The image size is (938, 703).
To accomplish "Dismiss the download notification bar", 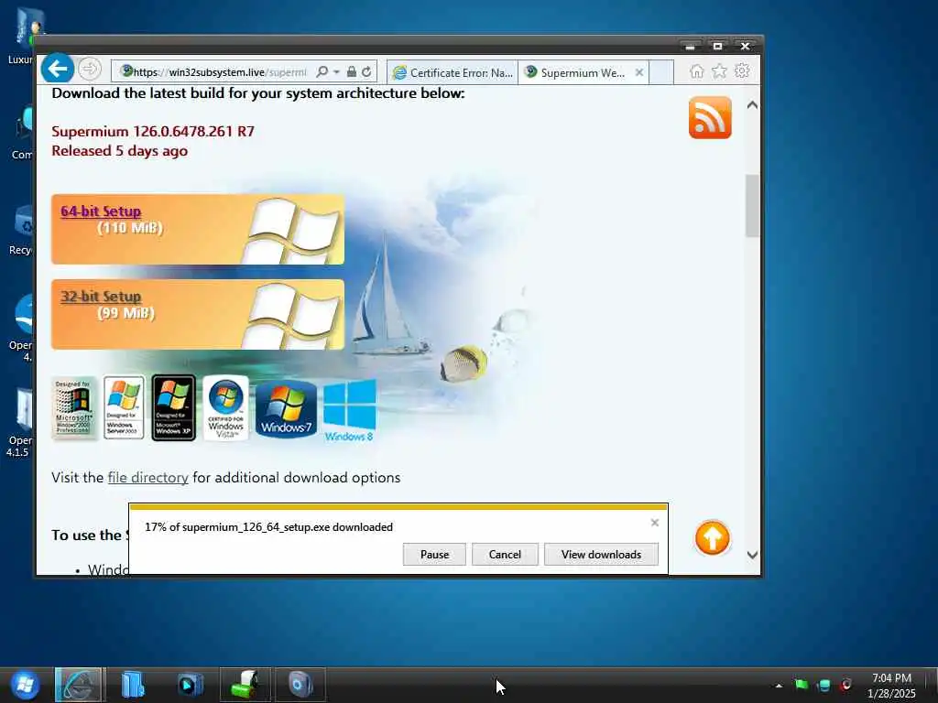I will [654, 523].
